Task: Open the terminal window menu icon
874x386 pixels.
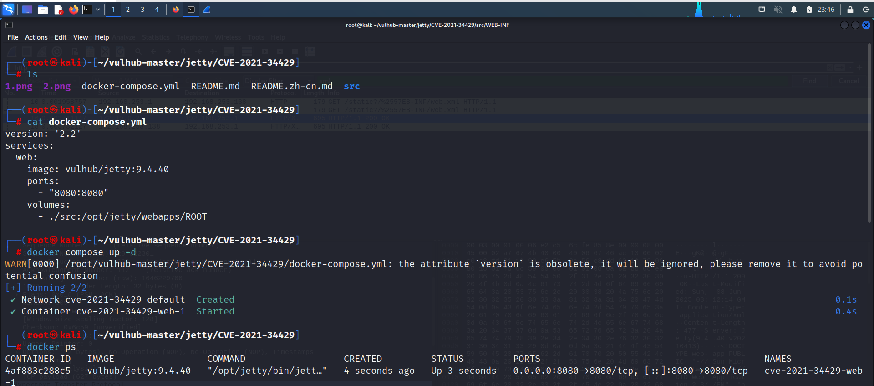Action: click(x=9, y=25)
